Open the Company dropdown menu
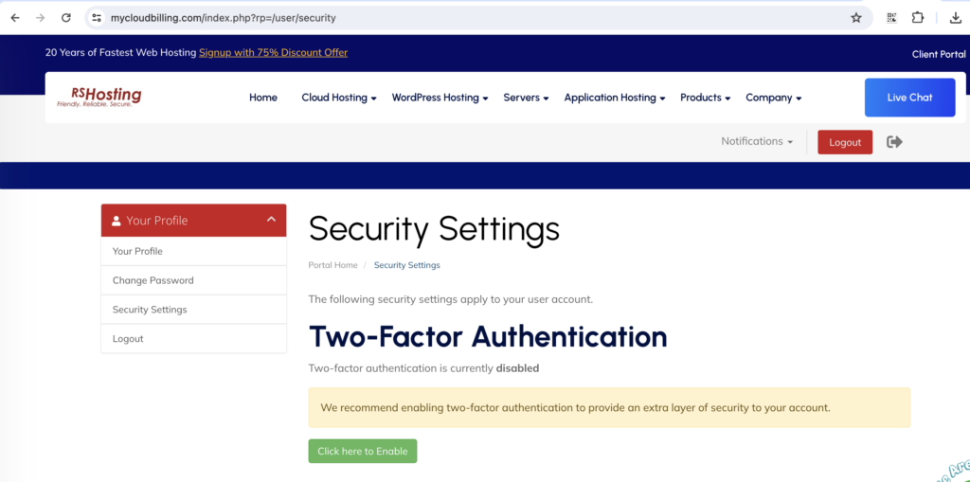970x482 pixels. (x=773, y=98)
